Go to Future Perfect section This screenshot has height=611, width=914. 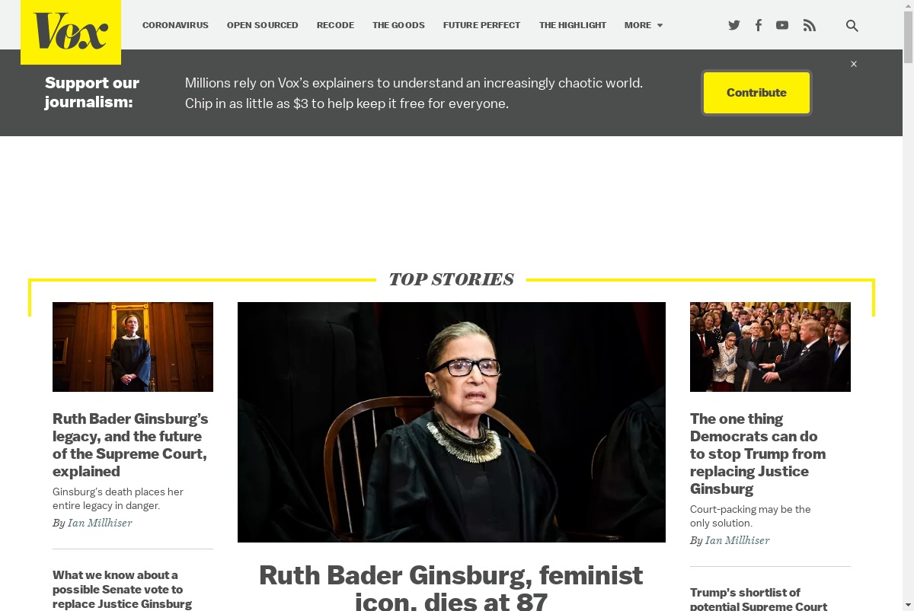point(481,25)
